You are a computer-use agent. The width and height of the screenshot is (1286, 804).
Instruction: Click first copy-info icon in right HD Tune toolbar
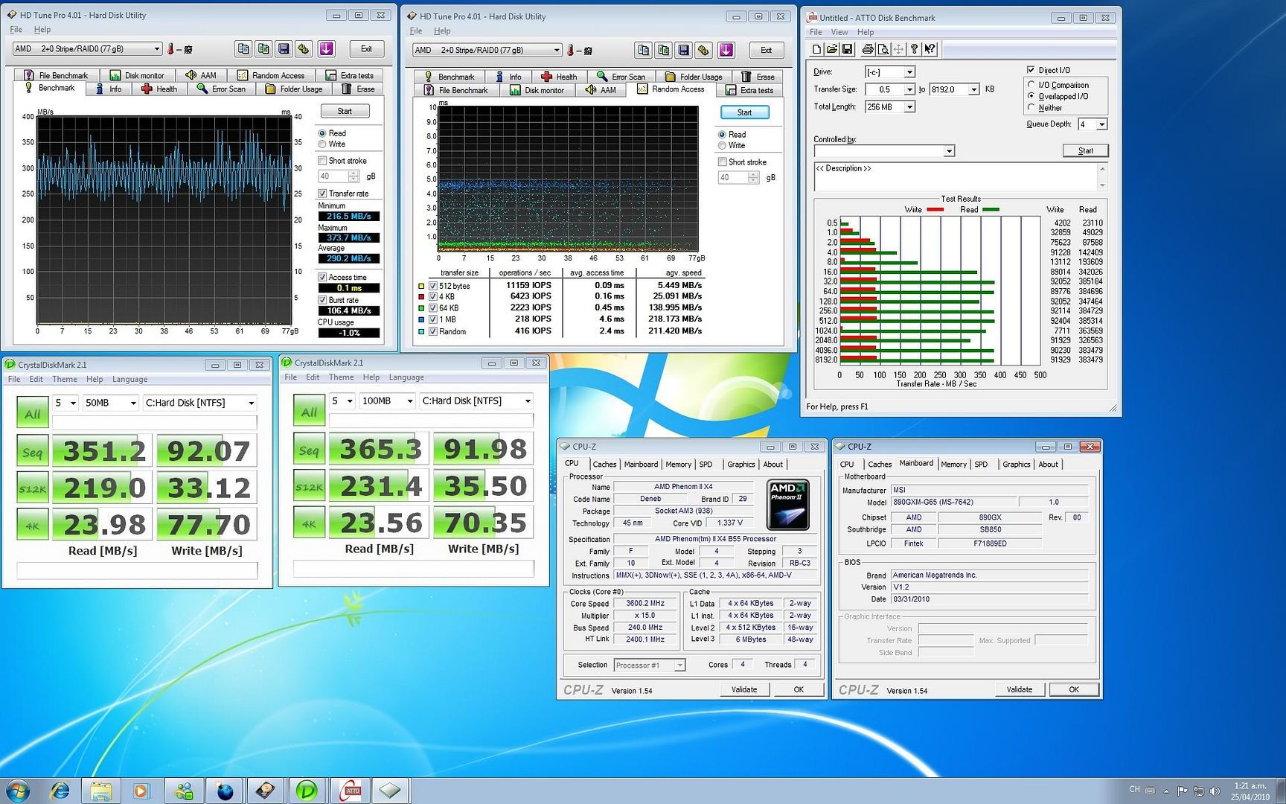(x=643, y=51)
